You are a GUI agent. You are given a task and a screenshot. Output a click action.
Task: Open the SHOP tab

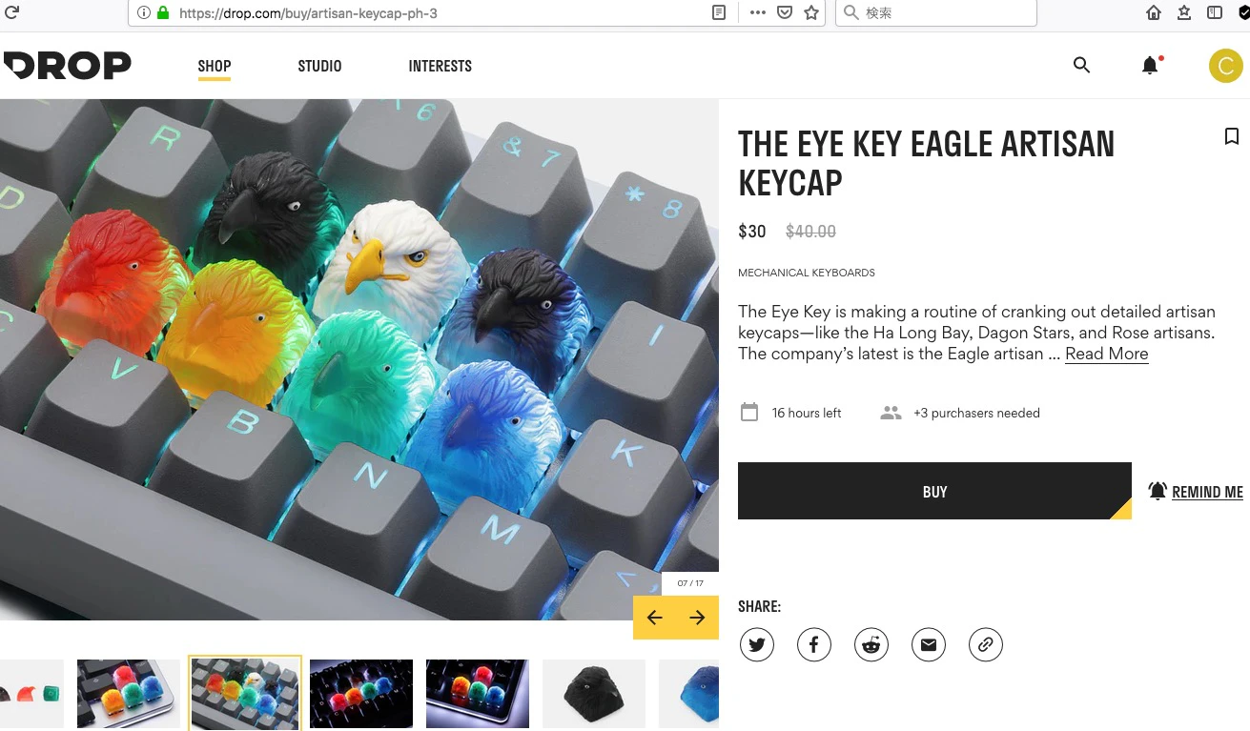215,66
